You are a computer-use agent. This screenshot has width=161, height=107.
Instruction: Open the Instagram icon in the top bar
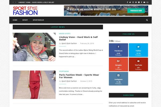[133, 2]
